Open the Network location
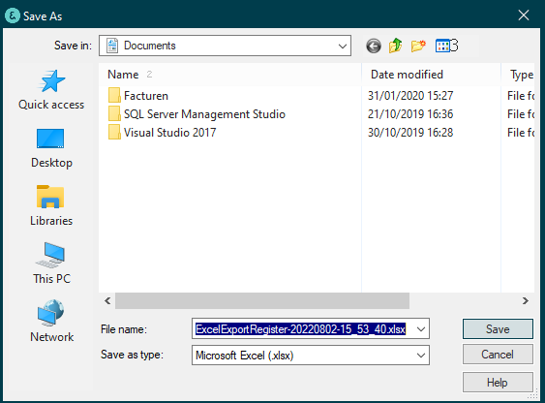This screenshot has width=545, height=403. 51,322
